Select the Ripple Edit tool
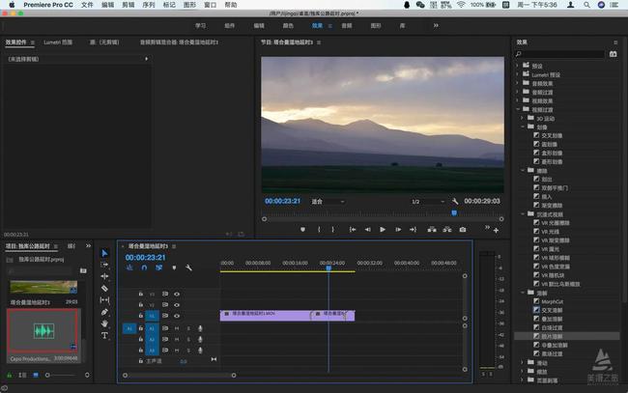Image resolution: width=628 pixels, height=393 pixels. coord(104,276)
